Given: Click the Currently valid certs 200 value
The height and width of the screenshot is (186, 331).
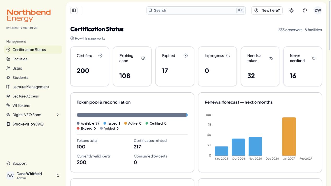Looking at the screenshot, I should [82, 162].
